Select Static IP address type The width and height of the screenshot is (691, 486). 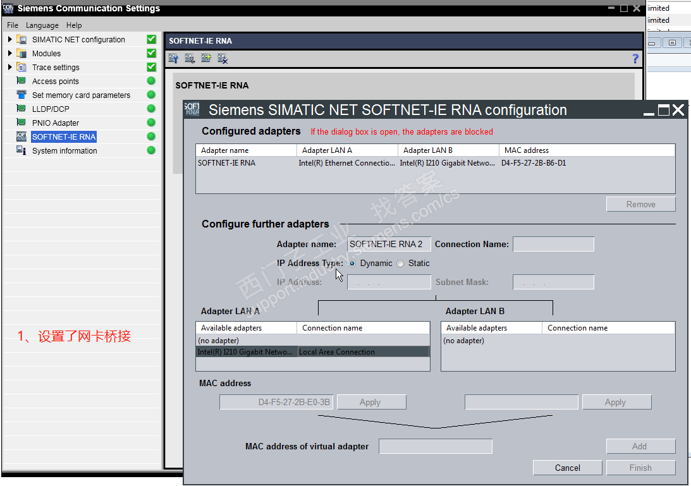pos(400,264)
